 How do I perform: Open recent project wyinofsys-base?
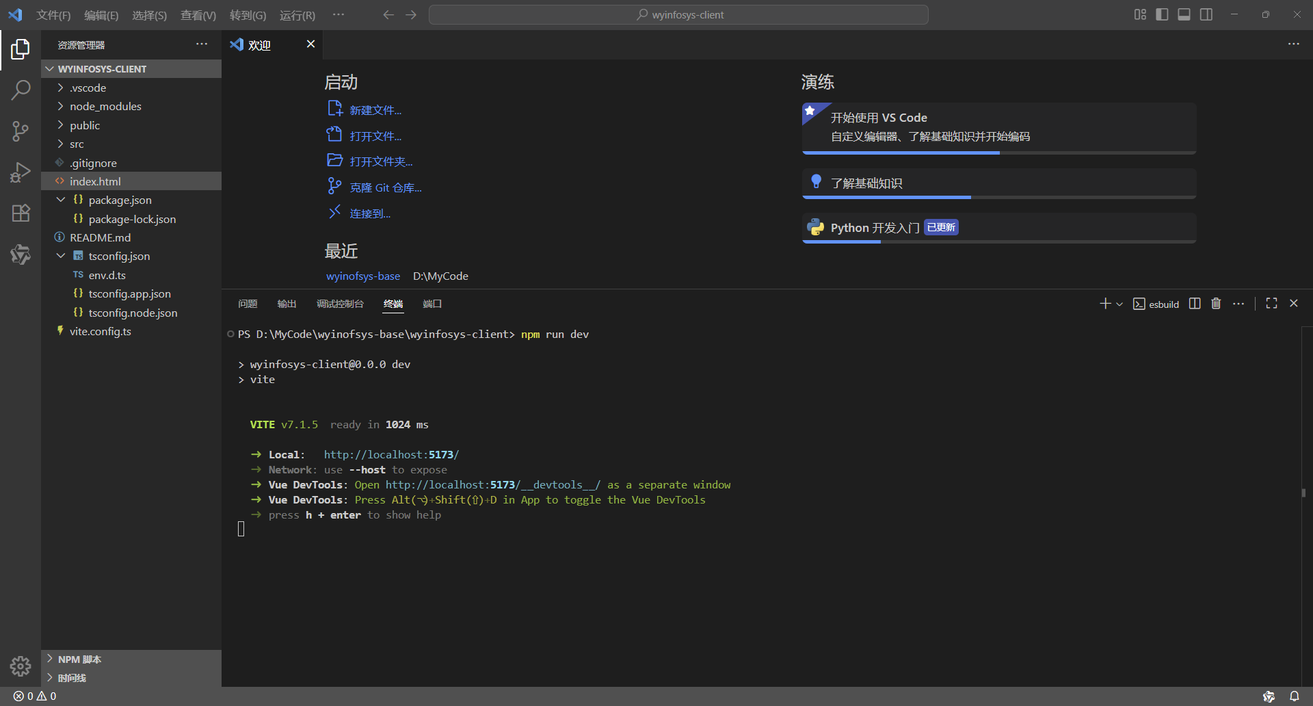tap(363, 276)
